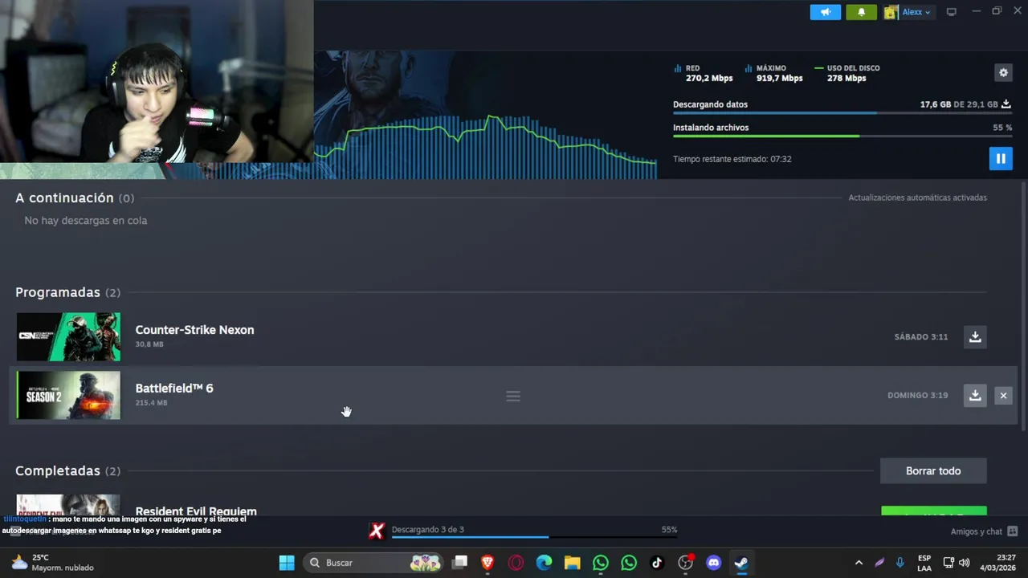Click the No hay descargas en cola text

tap(86, 220)
